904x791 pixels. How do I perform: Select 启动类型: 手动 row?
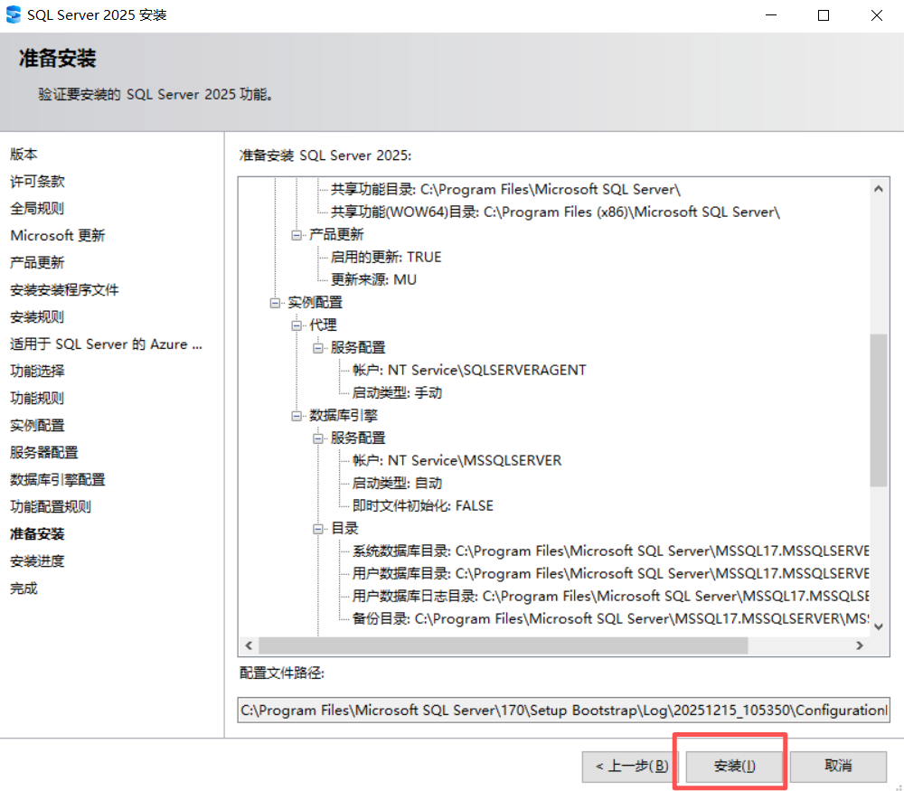pyautogui.click(x=397, y=392)
